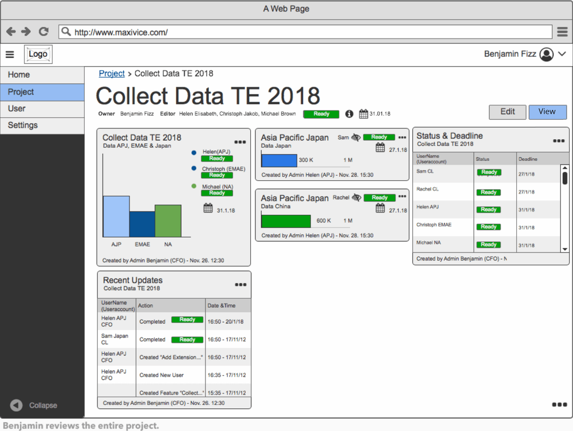The image size is (573, 431).
Task: Open the Status & Deadline options menu
Action: pyautogui.click(x=558, y=141)
